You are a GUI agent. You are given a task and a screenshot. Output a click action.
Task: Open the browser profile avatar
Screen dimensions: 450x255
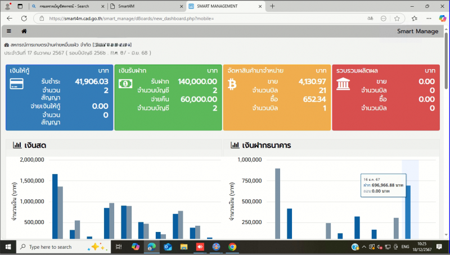(8, 6)
